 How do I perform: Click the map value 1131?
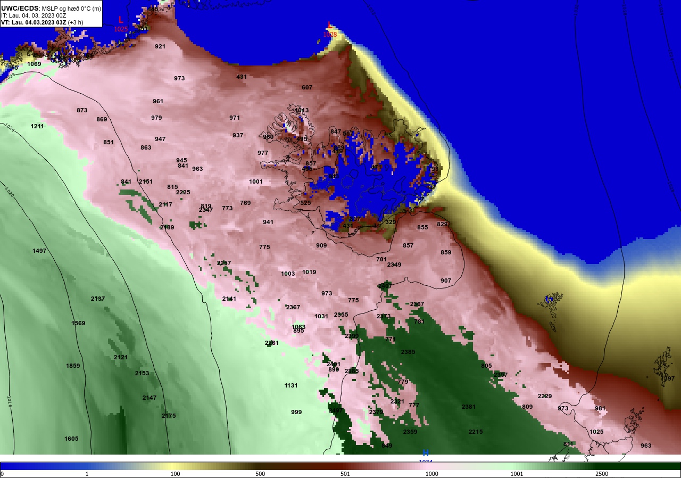click(x=291, y=385)
